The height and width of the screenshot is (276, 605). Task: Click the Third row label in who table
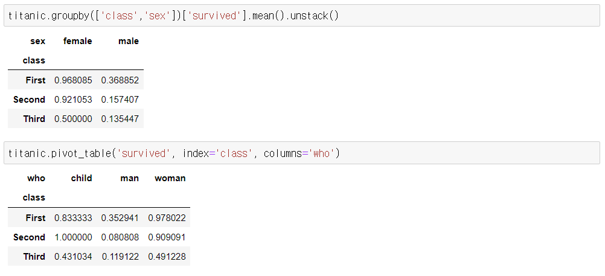(34, 256)
